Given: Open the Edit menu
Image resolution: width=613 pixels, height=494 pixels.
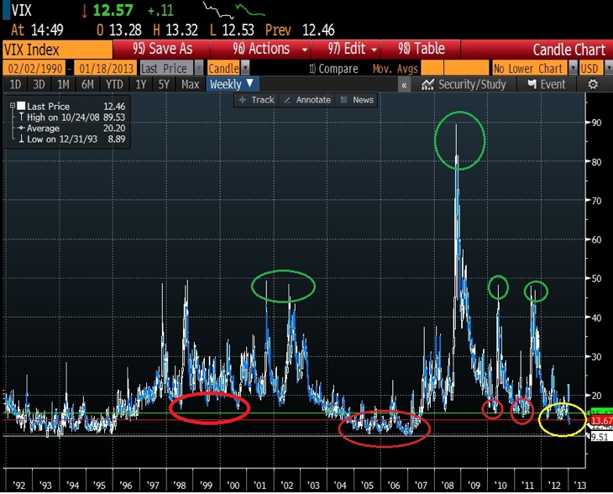Looking at the screenshot, I should pos(354,50).
